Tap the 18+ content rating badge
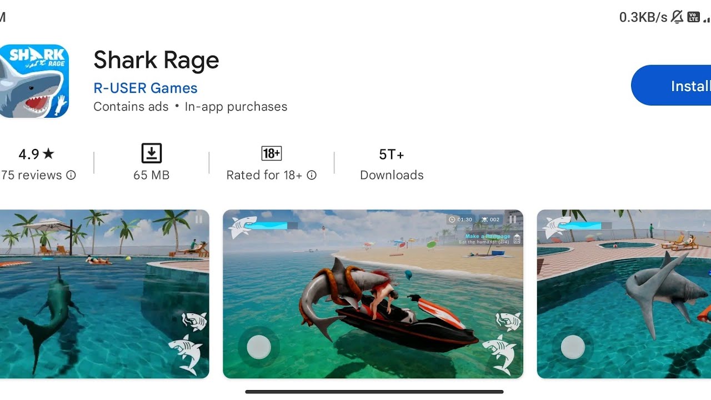 272,153
